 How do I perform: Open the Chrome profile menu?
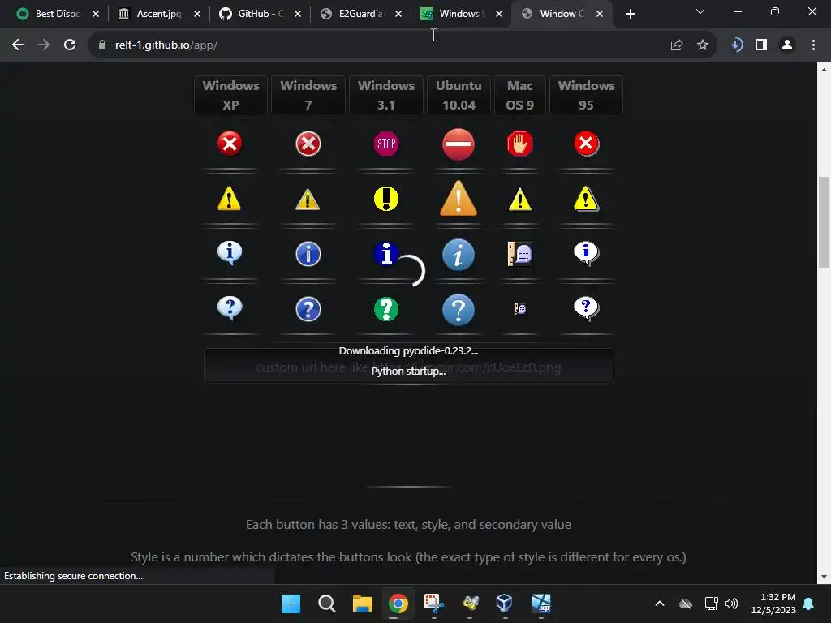point(787,45)
